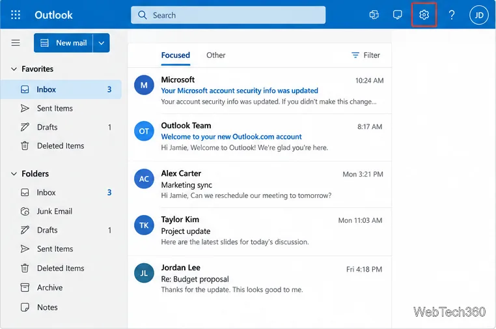Open 'Your Microsoft account security info was updated' email

(259, 91)
